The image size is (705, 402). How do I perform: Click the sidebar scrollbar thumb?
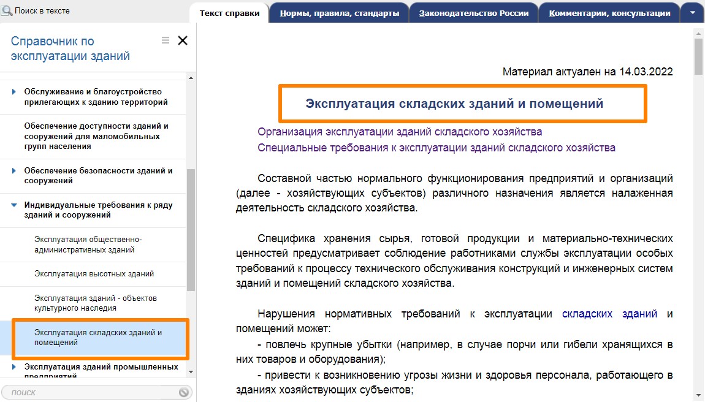coord(191,230)
